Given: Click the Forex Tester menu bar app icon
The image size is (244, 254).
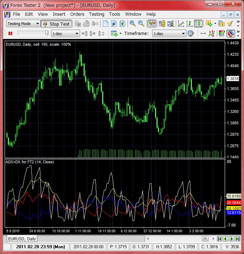Looking at the screenshot, I should pos(7,14).
